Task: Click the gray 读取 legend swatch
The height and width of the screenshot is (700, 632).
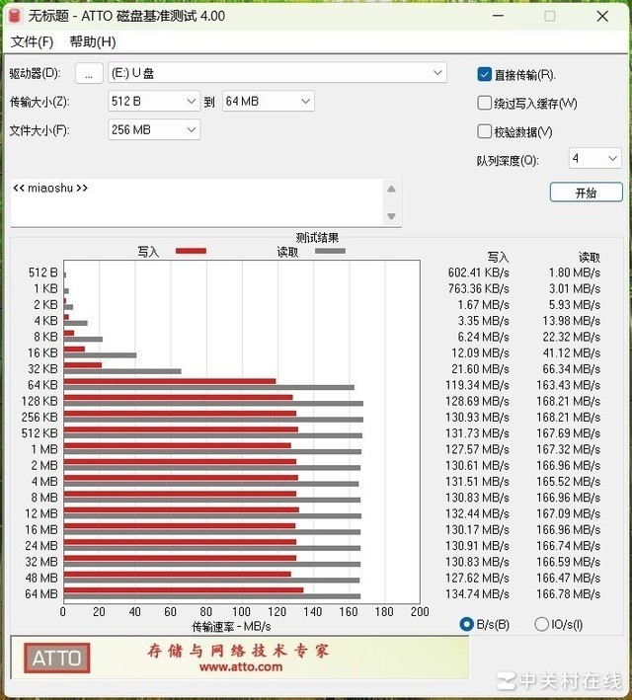Action: coord(330,251)
